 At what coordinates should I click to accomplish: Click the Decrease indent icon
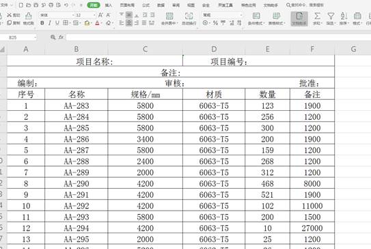point(145,15)
